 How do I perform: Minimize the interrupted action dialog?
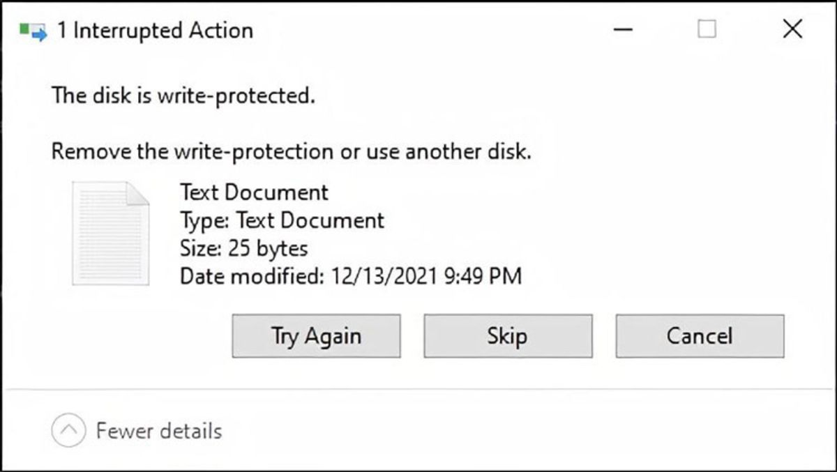tap(623, 29)
